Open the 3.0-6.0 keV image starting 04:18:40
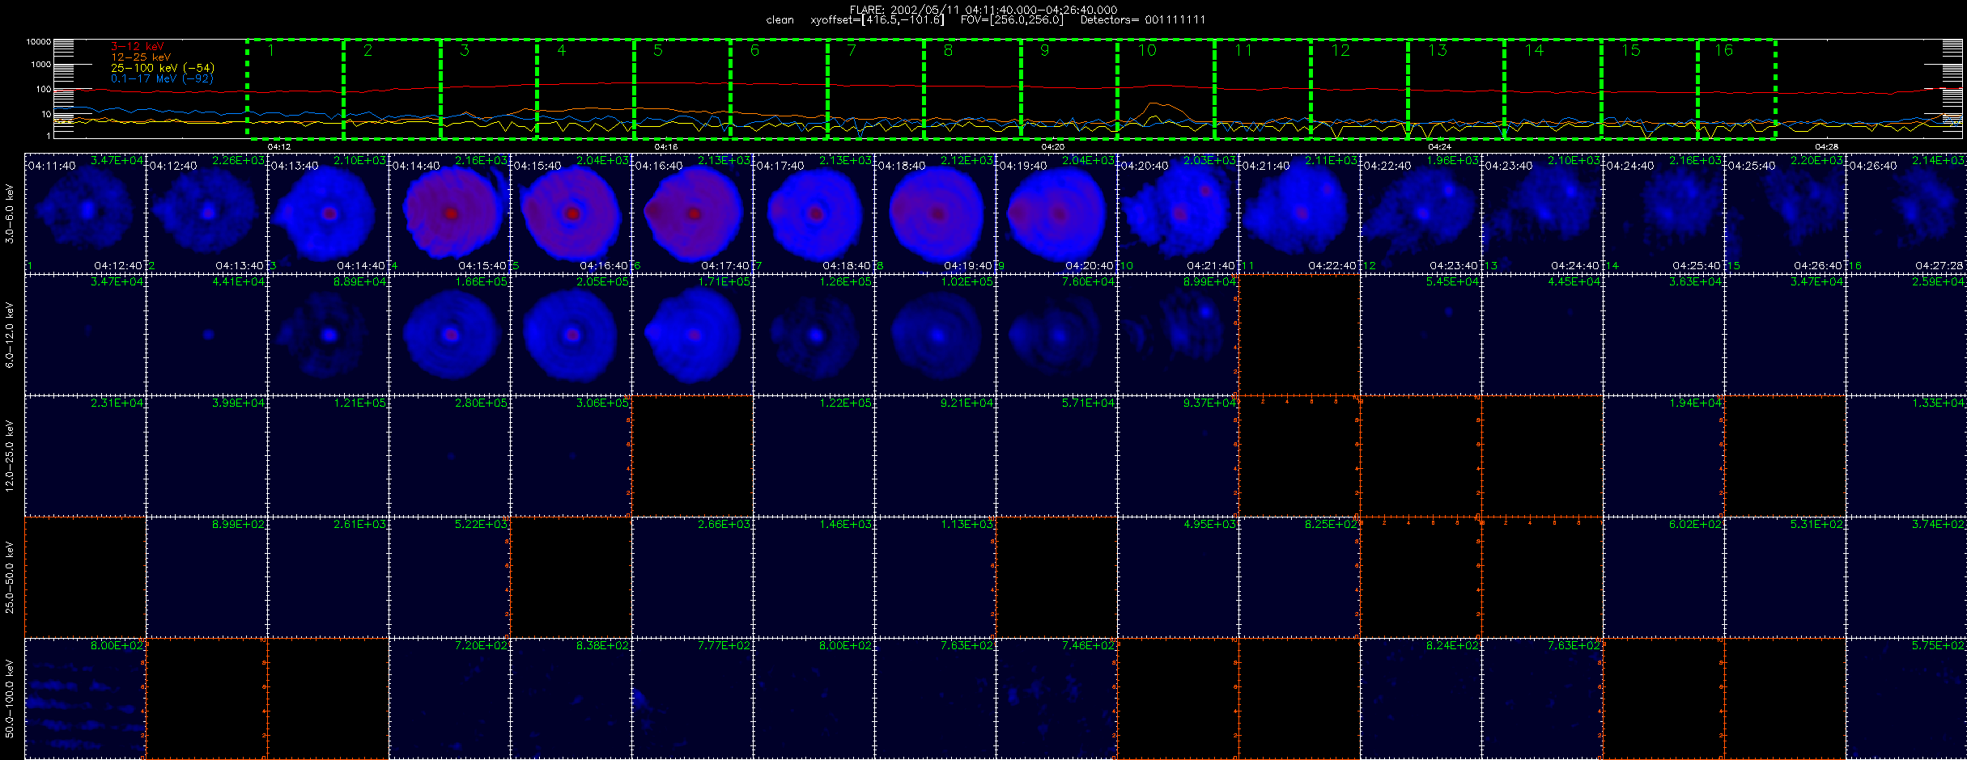Image resolution: width=1967 pixels, height=760 pixels. (x=936, y=213)
